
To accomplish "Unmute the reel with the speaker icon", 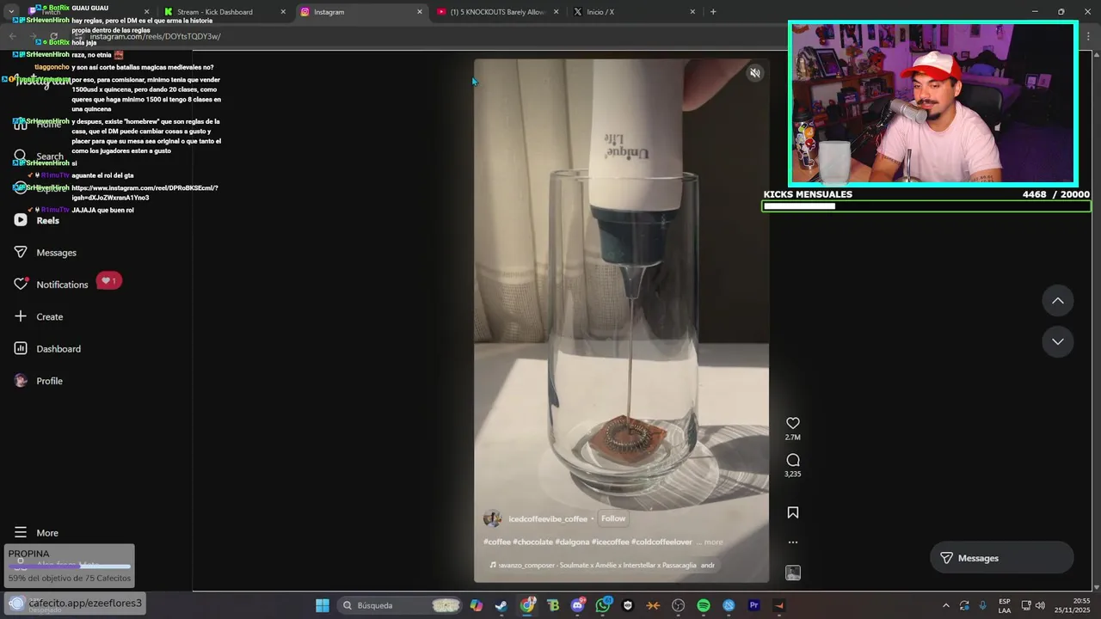I will tap(754, 73).
